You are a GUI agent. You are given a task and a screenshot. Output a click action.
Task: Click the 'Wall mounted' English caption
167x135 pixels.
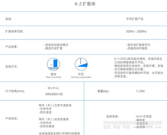(53, 77)
